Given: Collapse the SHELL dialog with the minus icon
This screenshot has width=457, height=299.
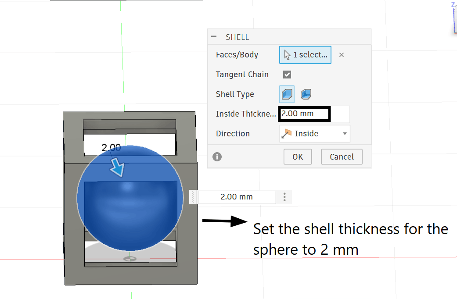Looking at the screenshot, I should click(x=214, y=37).
